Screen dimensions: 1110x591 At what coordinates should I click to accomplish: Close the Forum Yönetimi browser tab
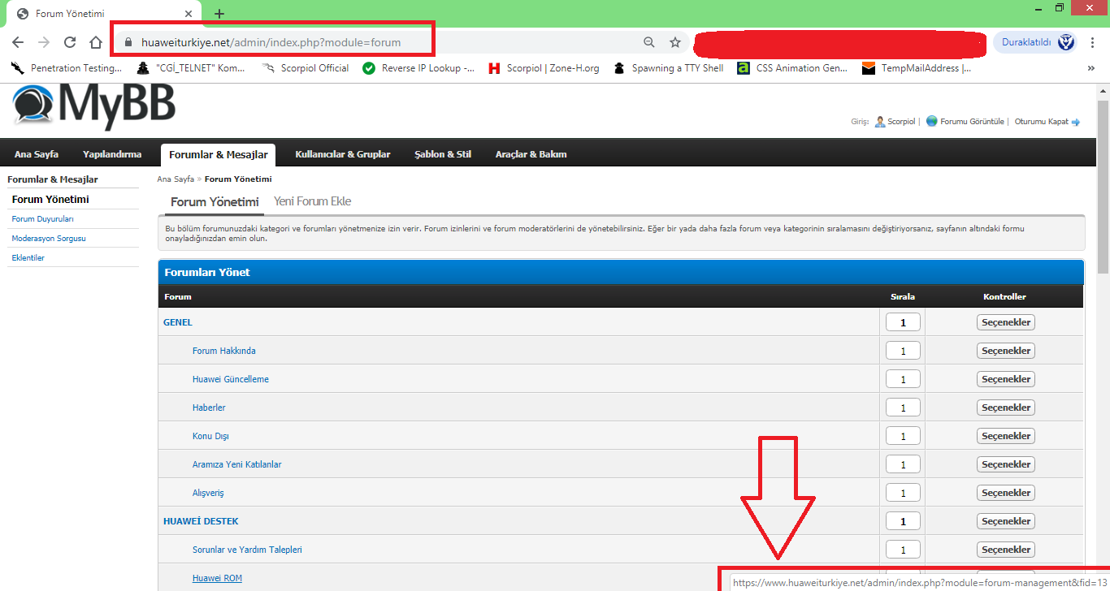click(189, 14)
